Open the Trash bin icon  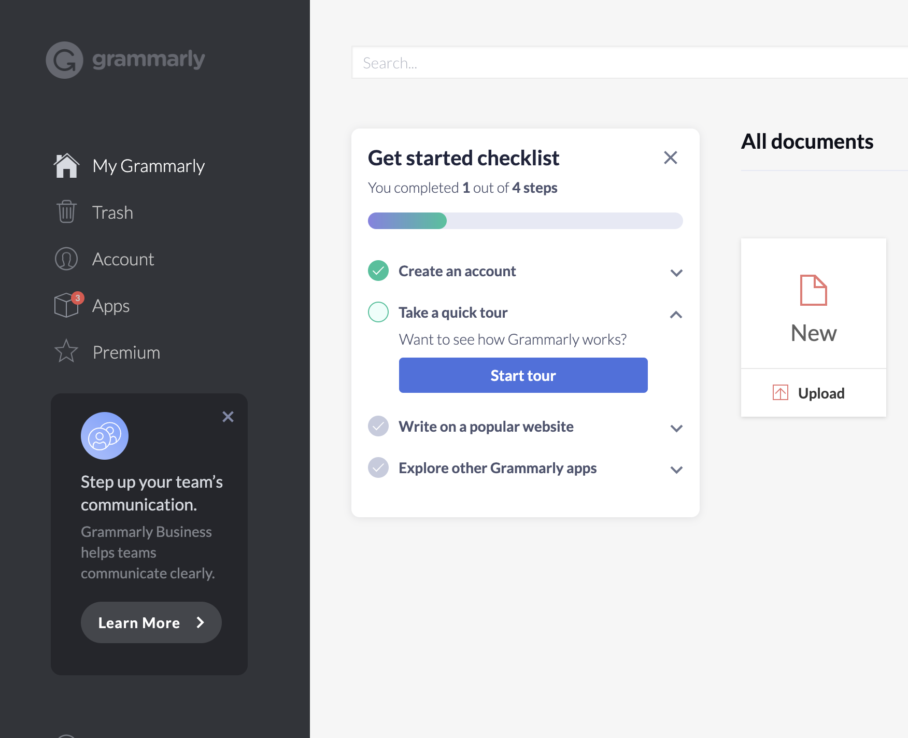66,212
